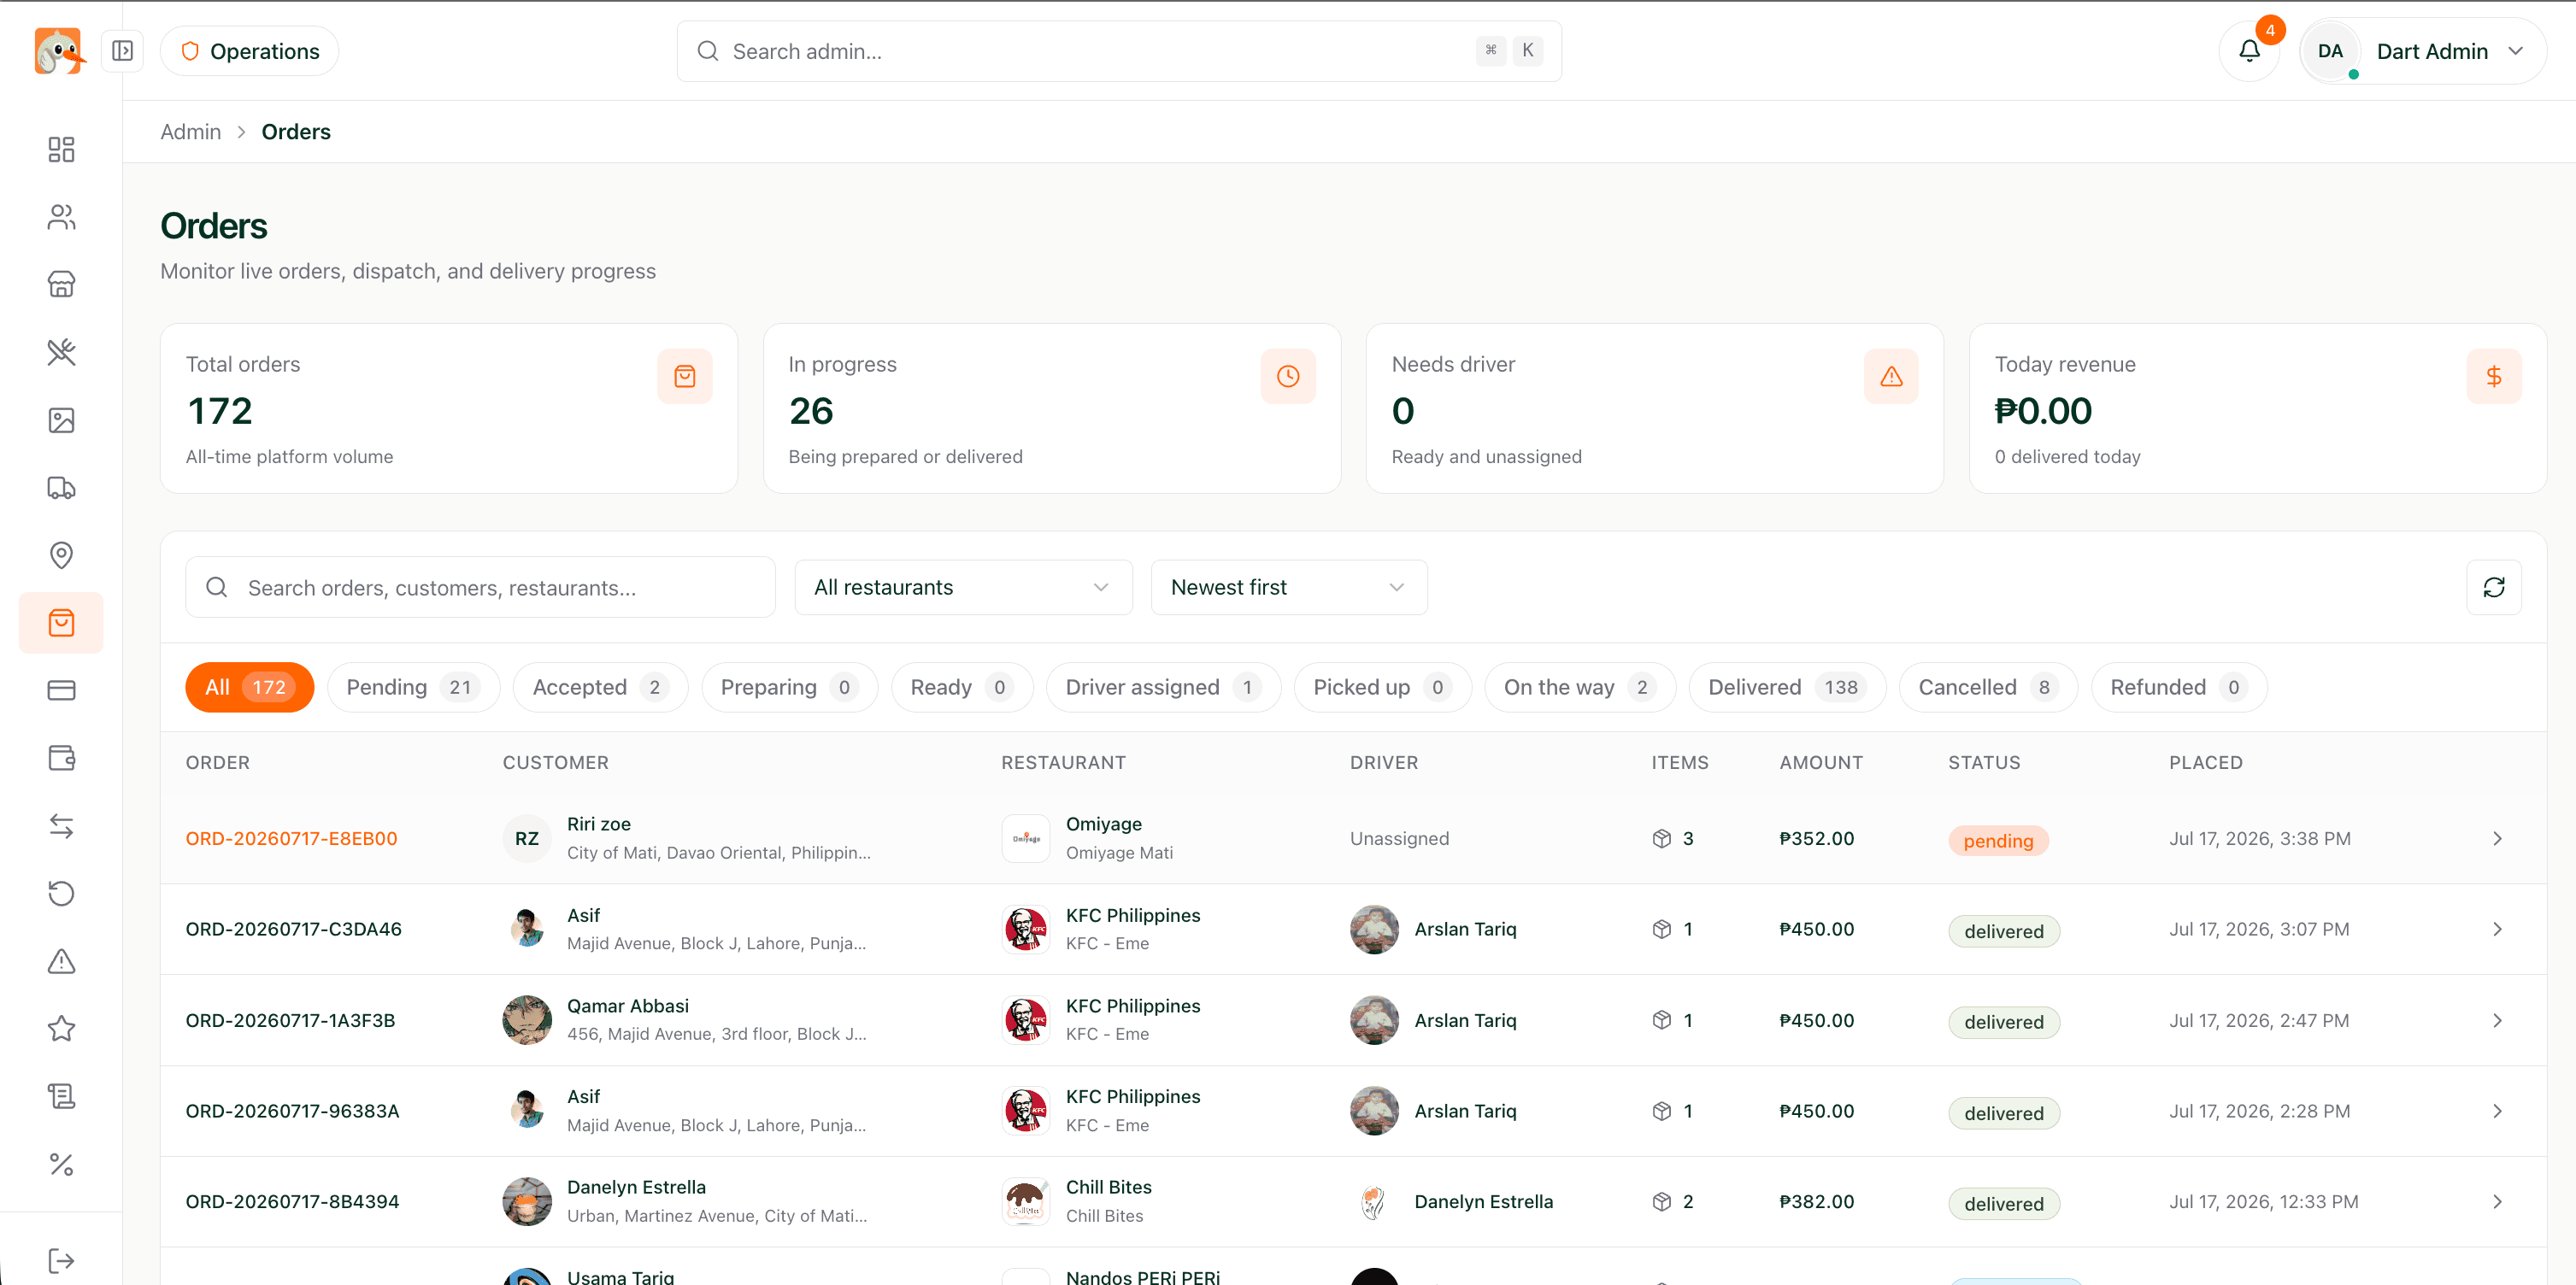Open the star ratings icon in sidebar
2576x1285 pixels.
click(61, 1028)
